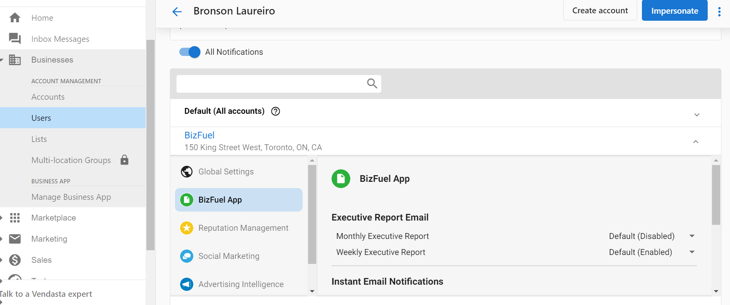Click the Home house icon
Screen dimensions: 730x305
point(15,18)
